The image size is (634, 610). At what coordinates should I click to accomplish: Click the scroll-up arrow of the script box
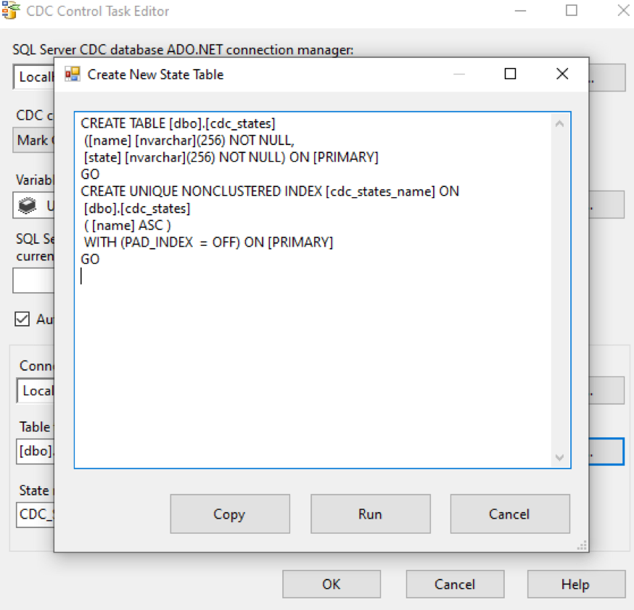pyautogui.click(x=560, y=123)
